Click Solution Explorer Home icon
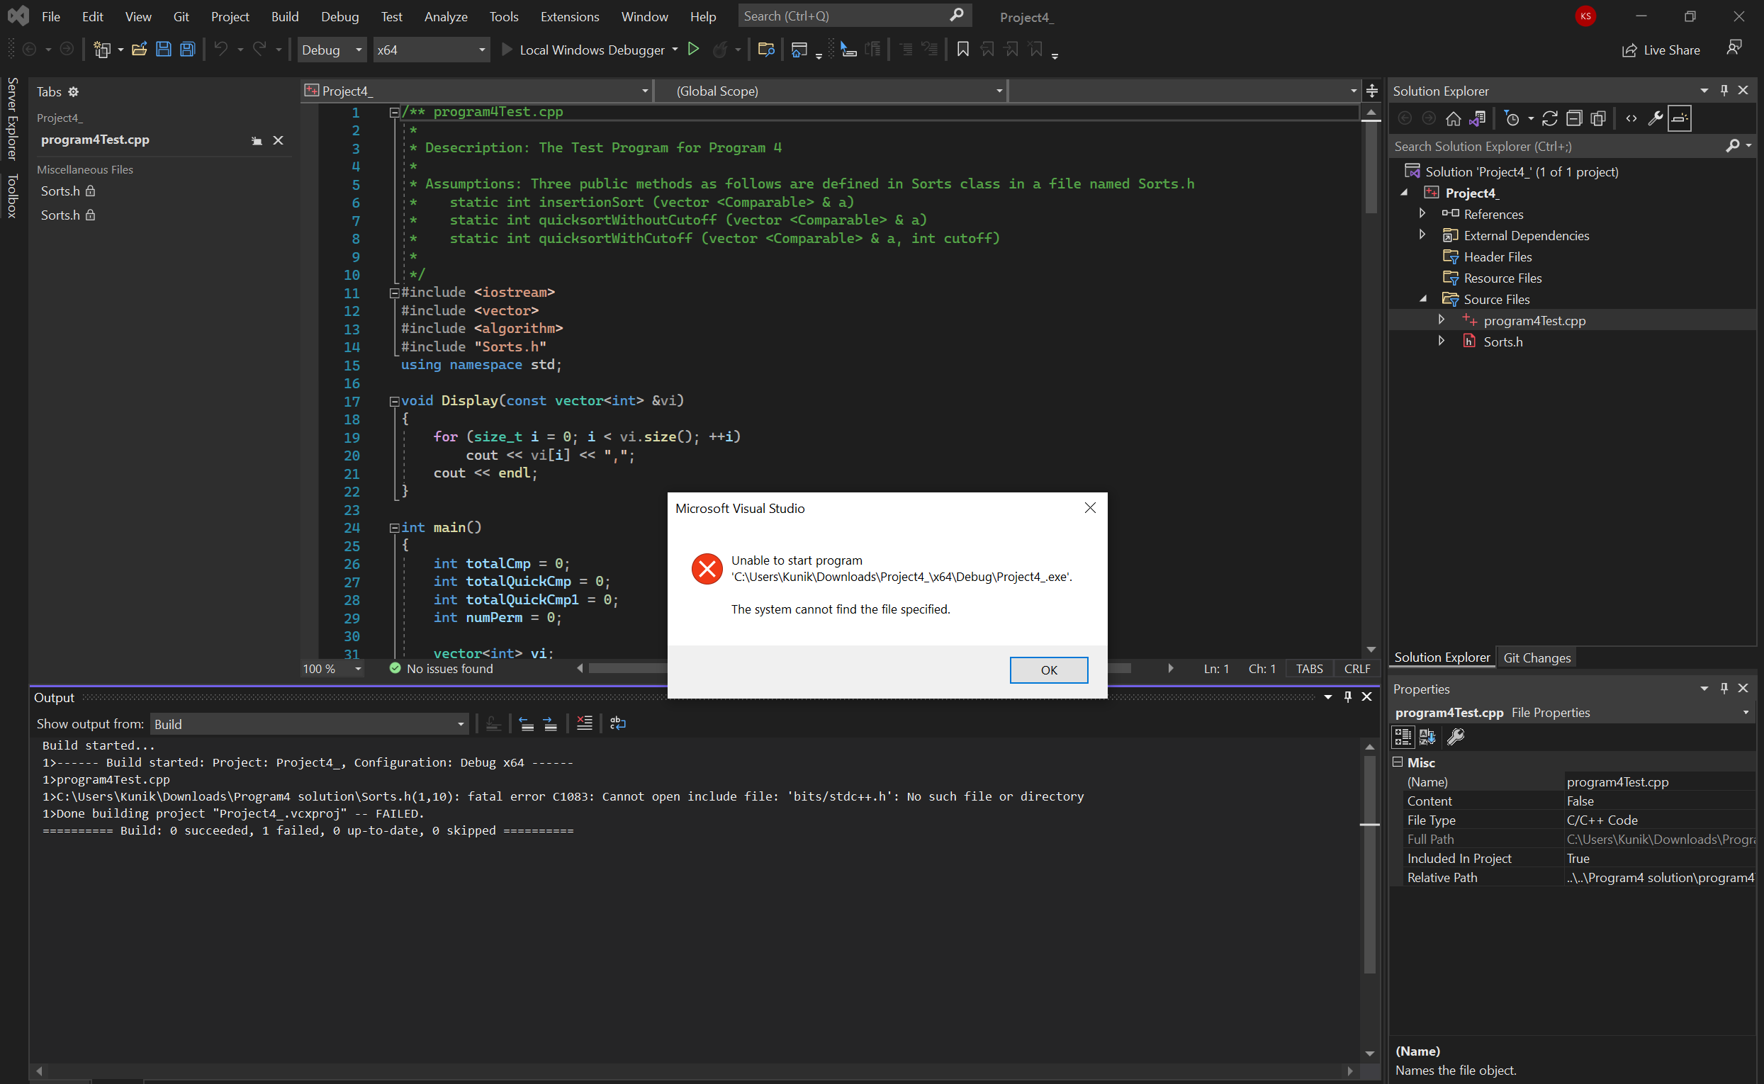The width and height of the screenshot is (1764, 1084). (1453, 118)
